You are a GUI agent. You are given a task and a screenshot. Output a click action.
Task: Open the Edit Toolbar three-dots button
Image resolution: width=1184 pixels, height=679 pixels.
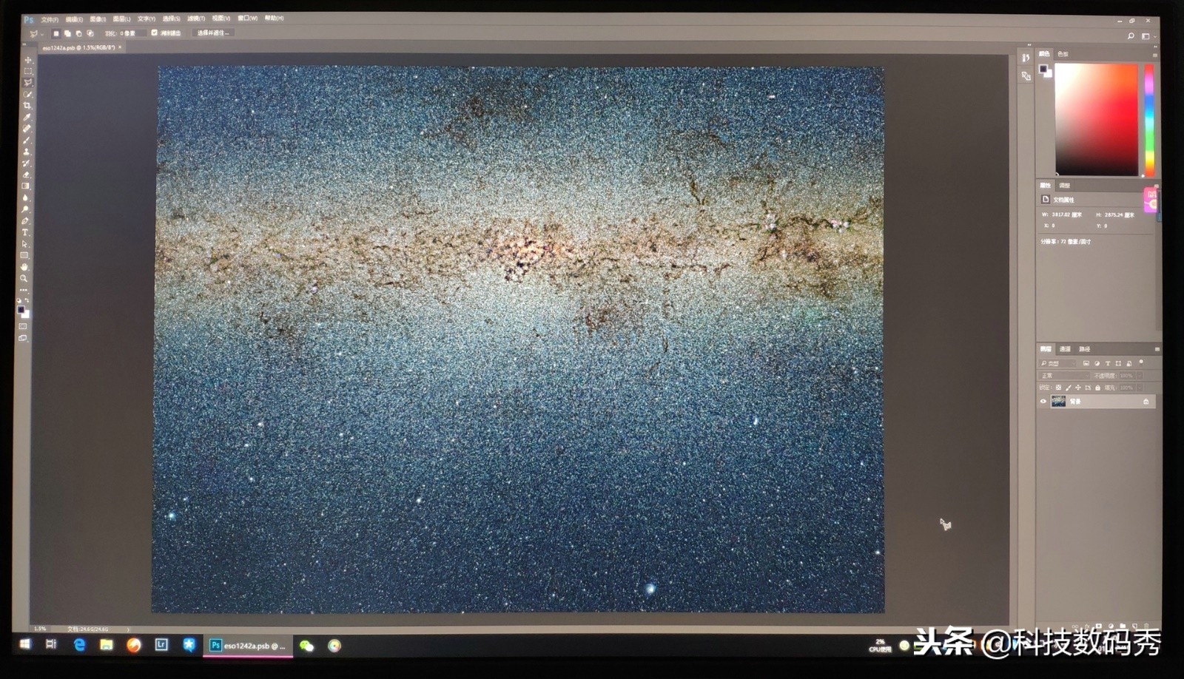tap(24, 290)
